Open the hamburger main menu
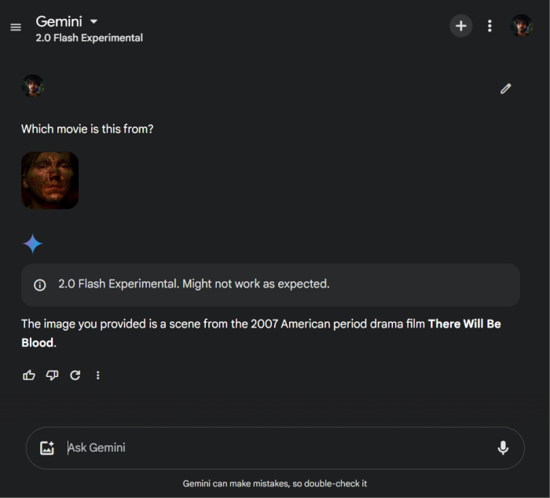This screenshot has height=498, width=550. coord(16,27)
